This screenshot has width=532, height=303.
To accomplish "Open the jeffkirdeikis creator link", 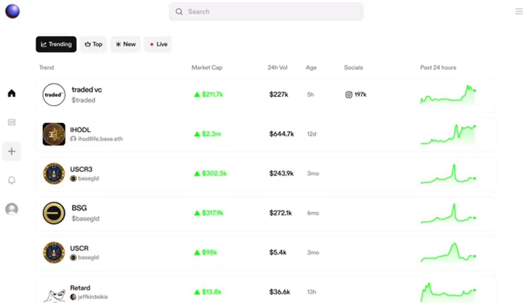I will (x=93, y=297).
